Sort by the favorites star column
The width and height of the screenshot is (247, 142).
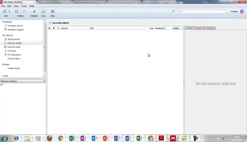(x=49, y=28)
